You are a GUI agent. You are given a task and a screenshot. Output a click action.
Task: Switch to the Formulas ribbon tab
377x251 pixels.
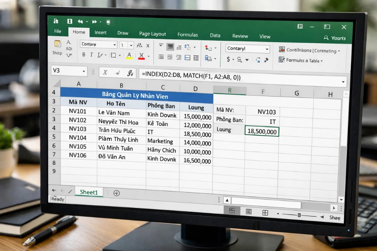(188, 35)
